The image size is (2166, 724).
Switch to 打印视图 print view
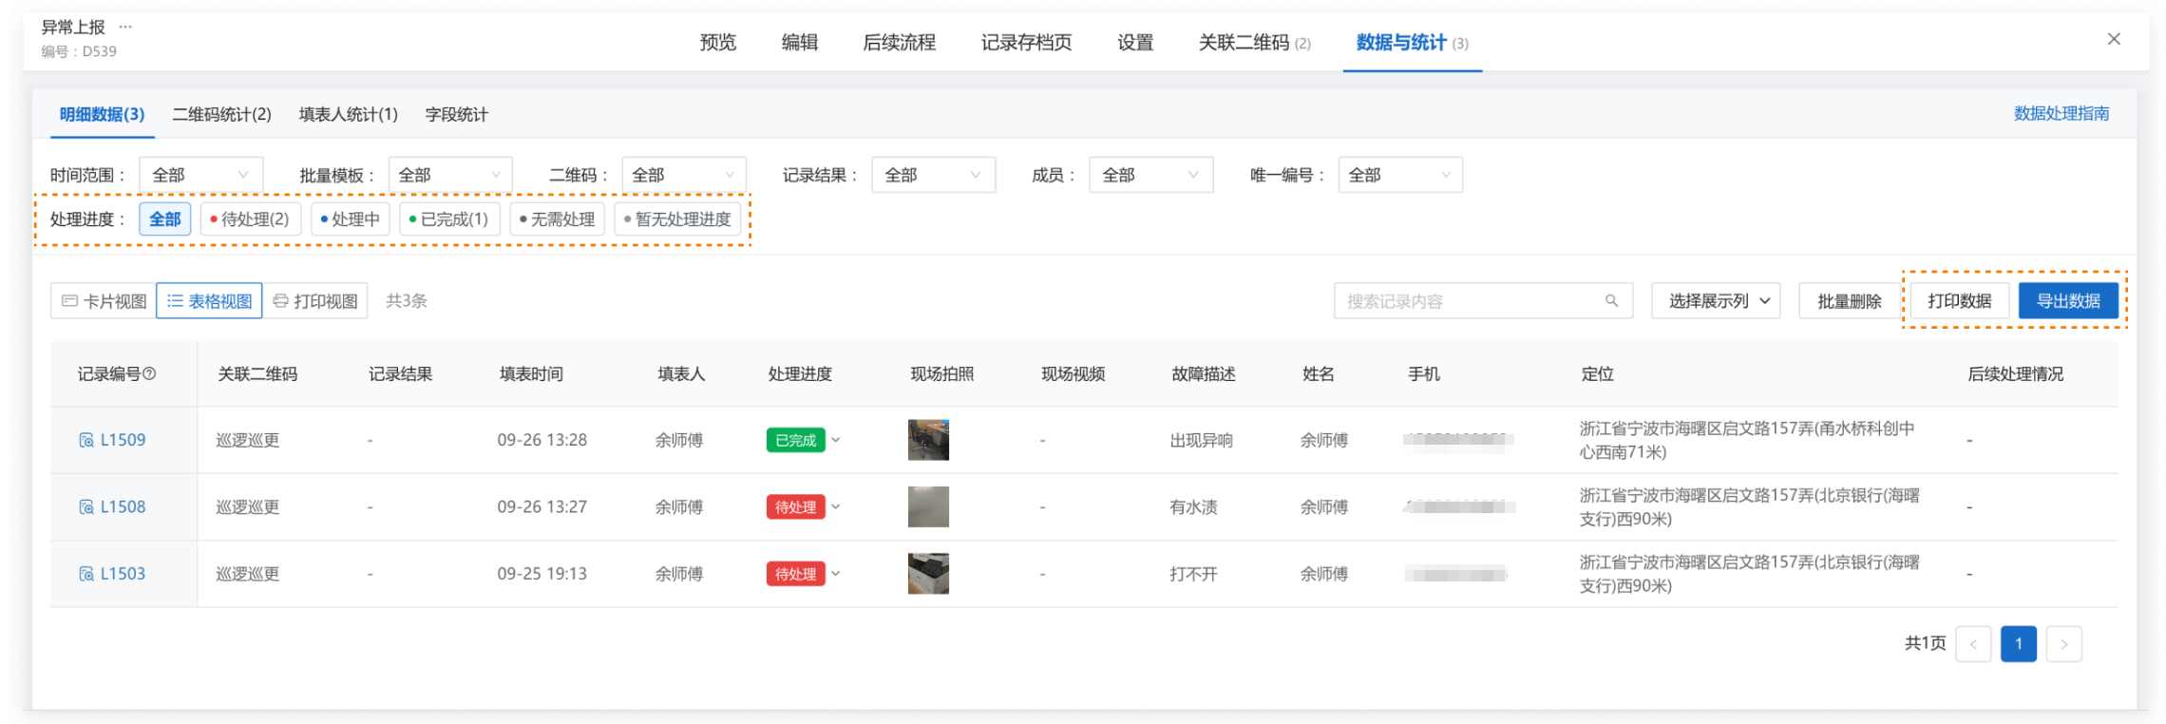[x=315, y=301]
